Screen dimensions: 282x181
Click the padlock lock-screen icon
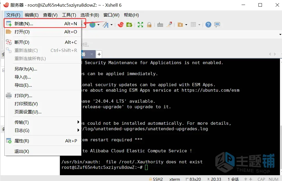click(149, 25)
